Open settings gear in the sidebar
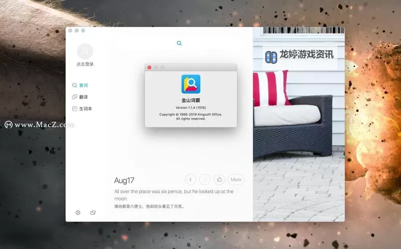Viewport: 401px width, 249px height. tap(78, 213)
